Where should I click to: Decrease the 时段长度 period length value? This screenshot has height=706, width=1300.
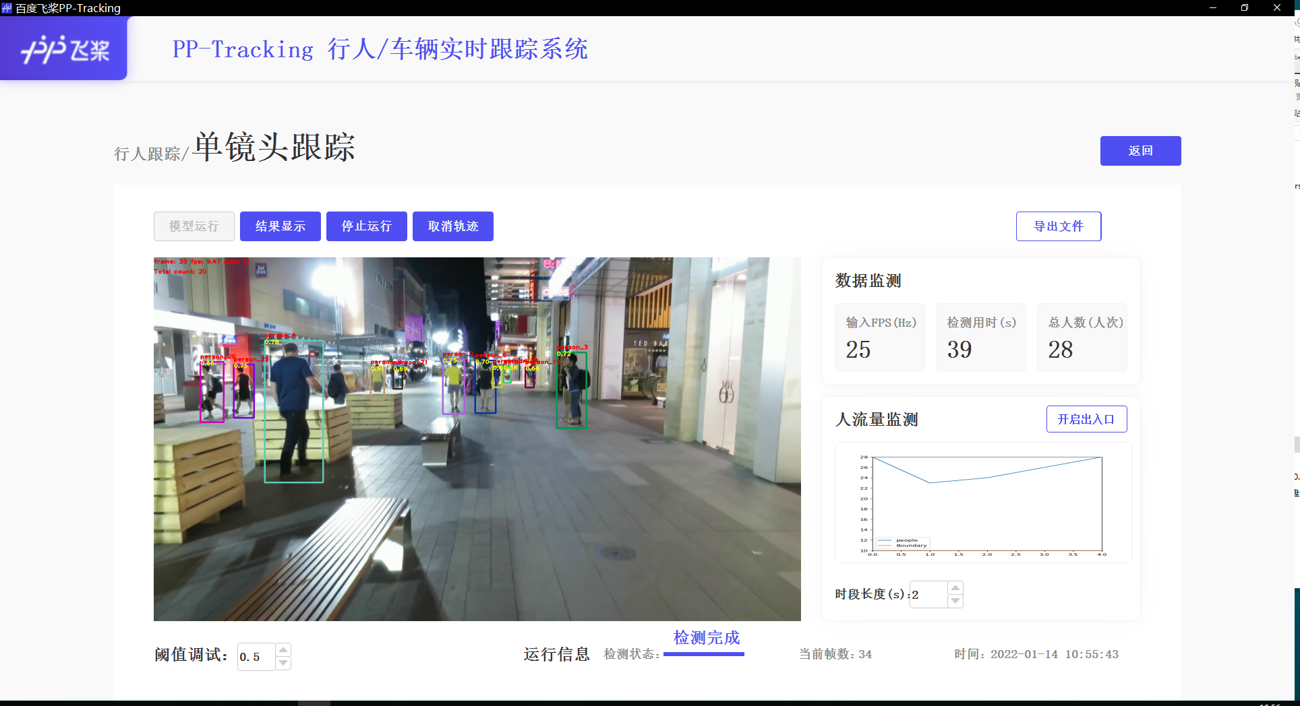tap(955, 601)
